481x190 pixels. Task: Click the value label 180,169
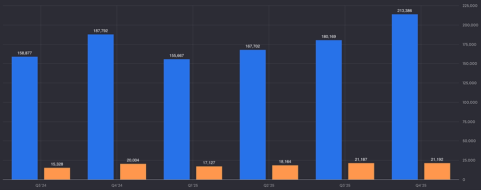[x=328, y=37]
